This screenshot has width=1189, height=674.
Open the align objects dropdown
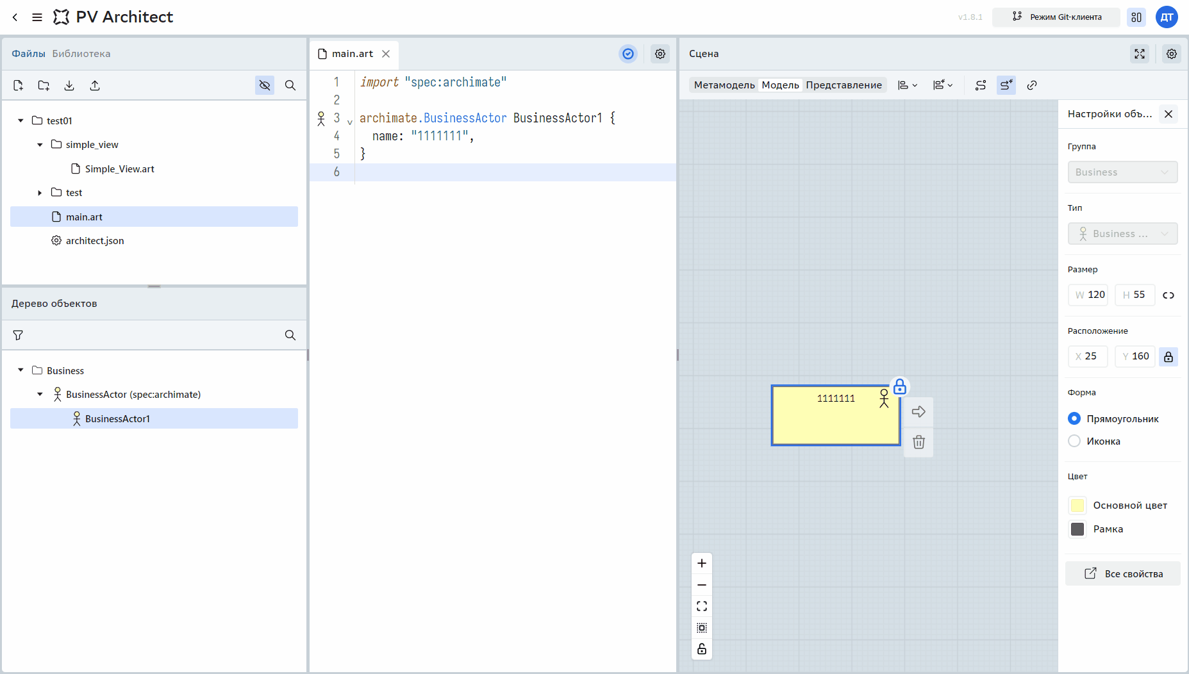[908, 85]
